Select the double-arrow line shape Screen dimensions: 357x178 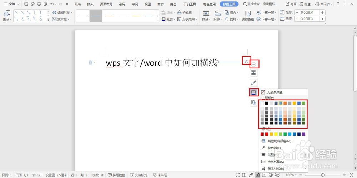29,12
